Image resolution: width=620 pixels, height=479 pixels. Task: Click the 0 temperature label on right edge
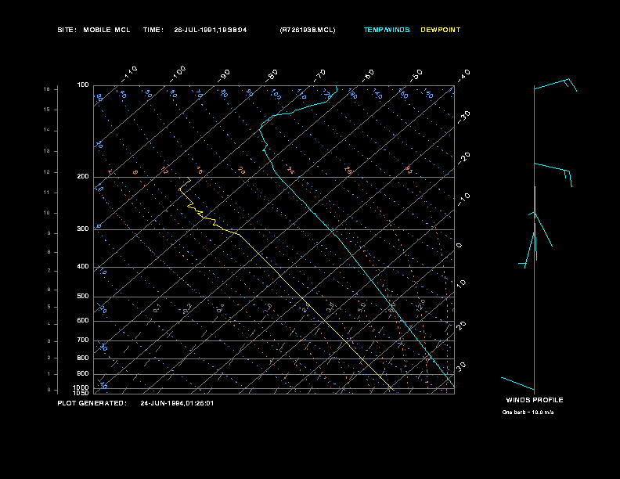click(x=459, y=246)
